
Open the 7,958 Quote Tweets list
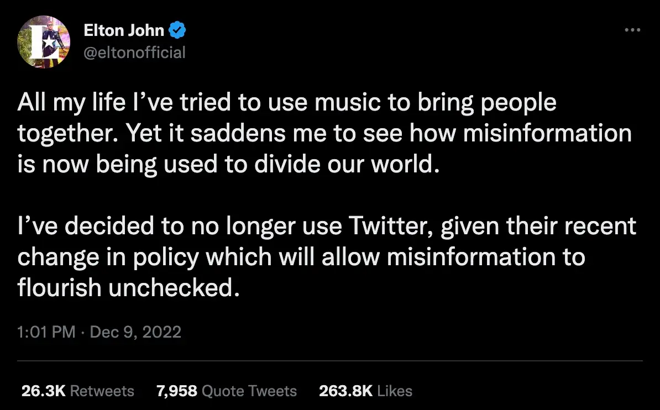pyautogui.click(x=227, y=391)
